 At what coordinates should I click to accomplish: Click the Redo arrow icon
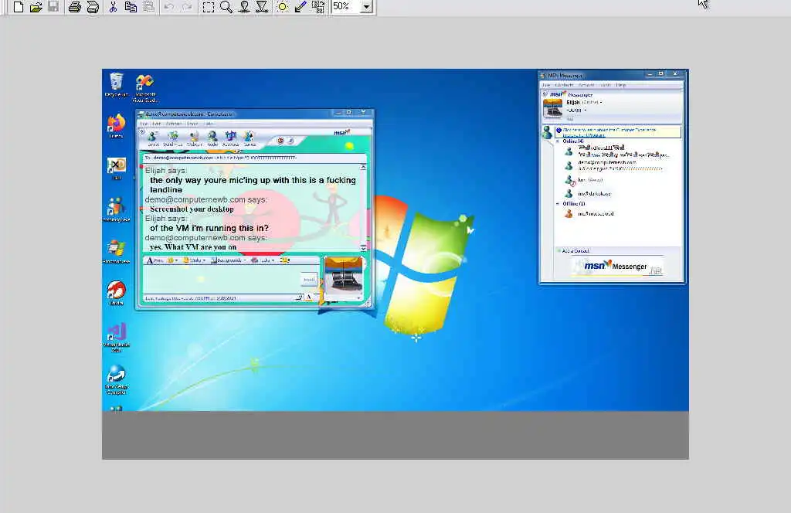coord(187,6)
